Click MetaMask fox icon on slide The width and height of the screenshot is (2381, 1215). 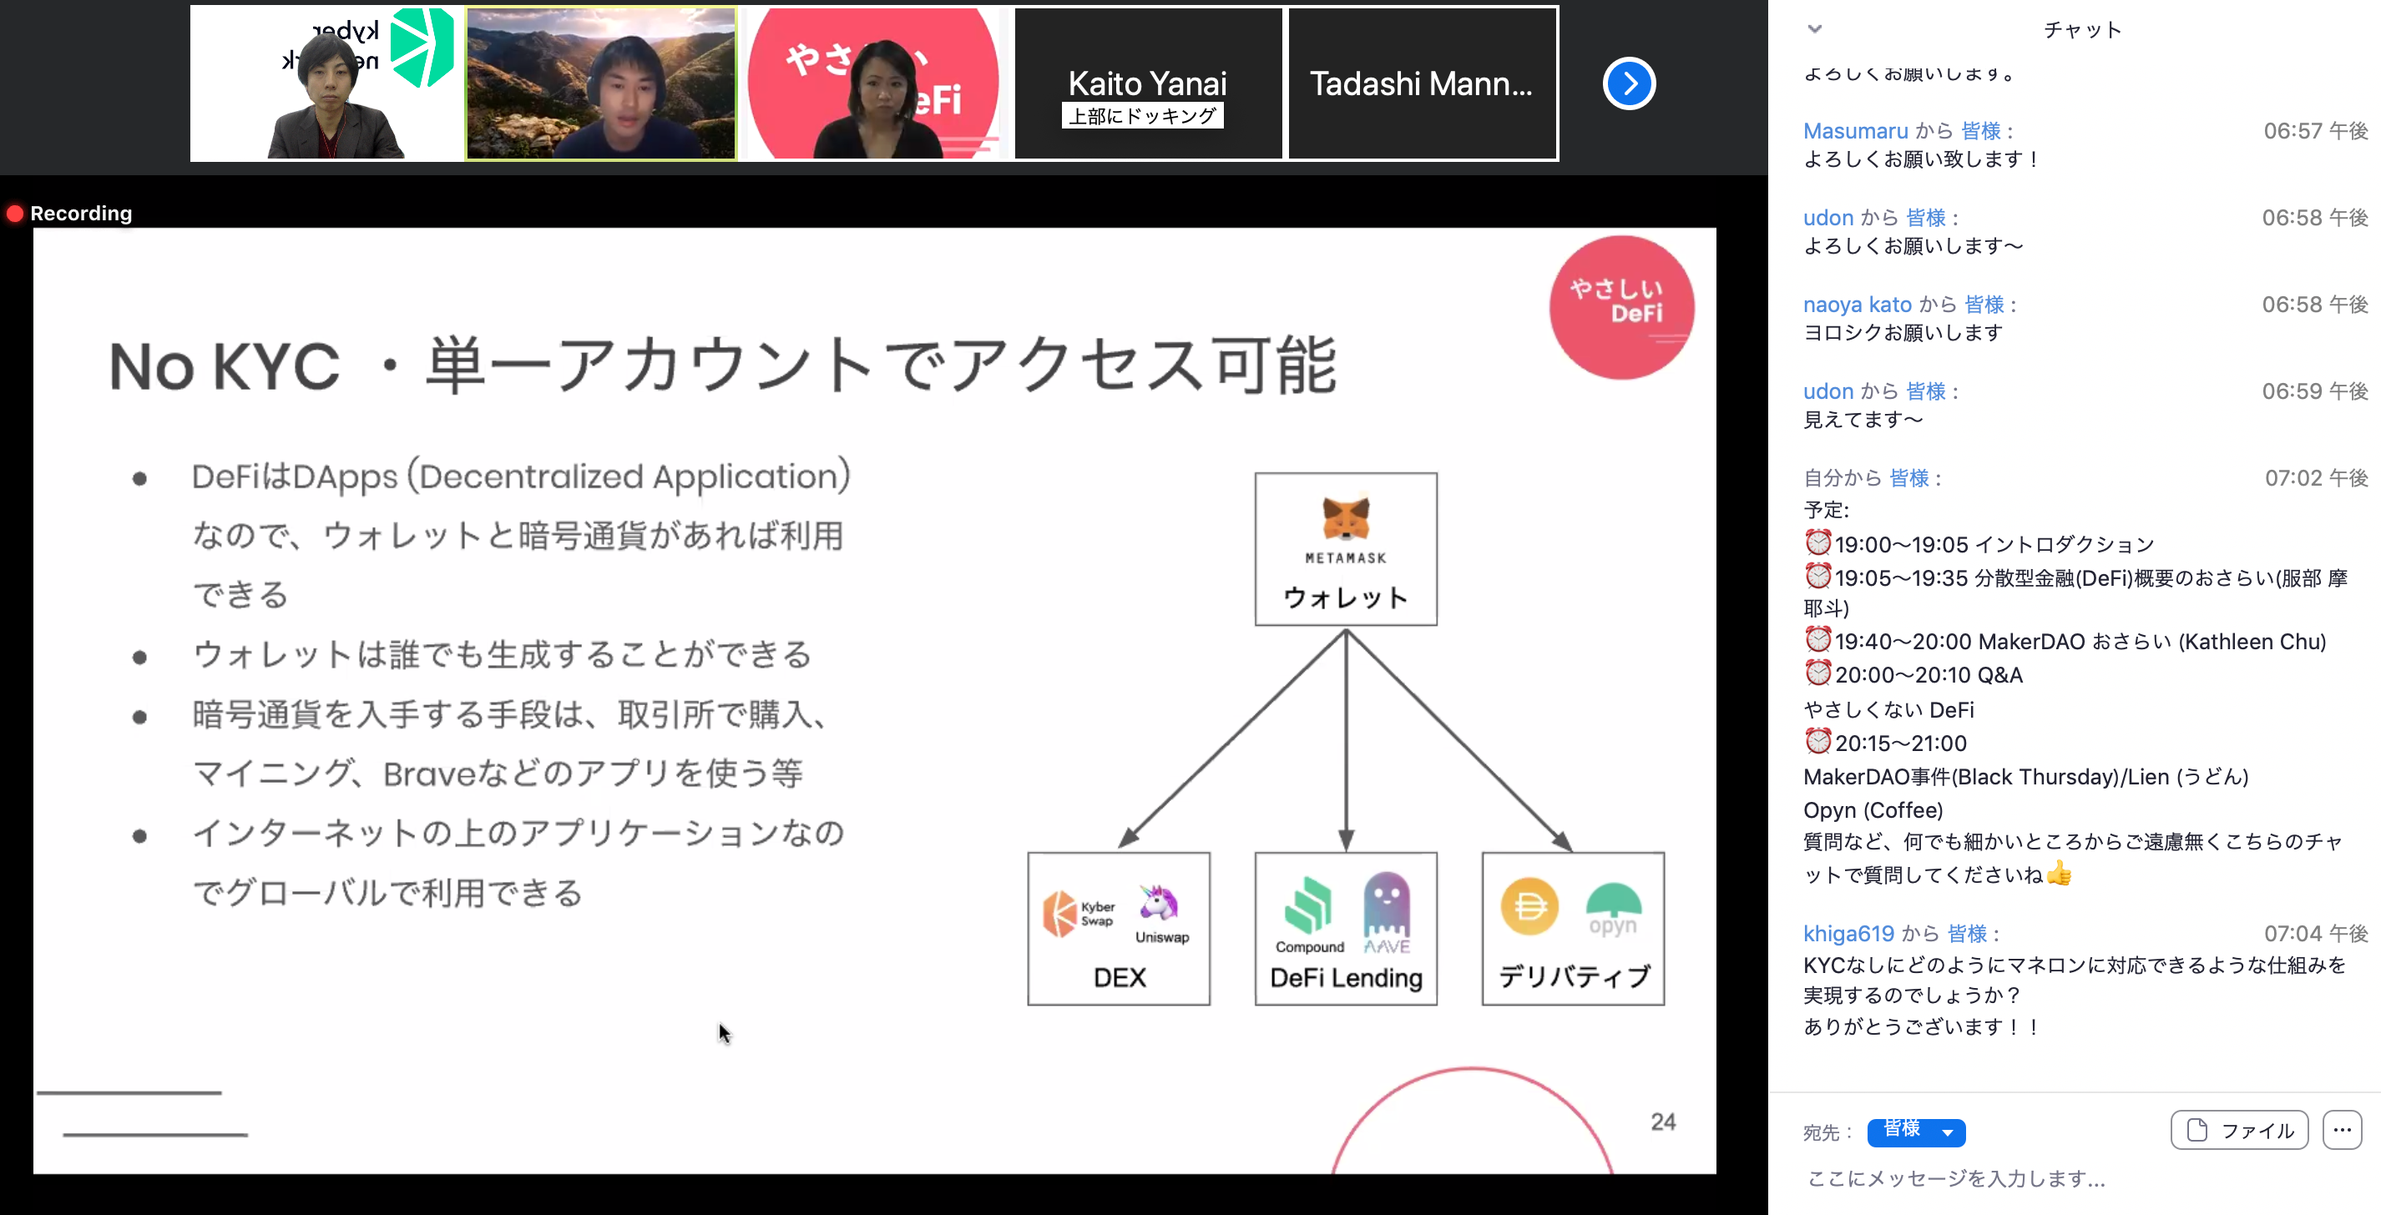point(1345,518)
